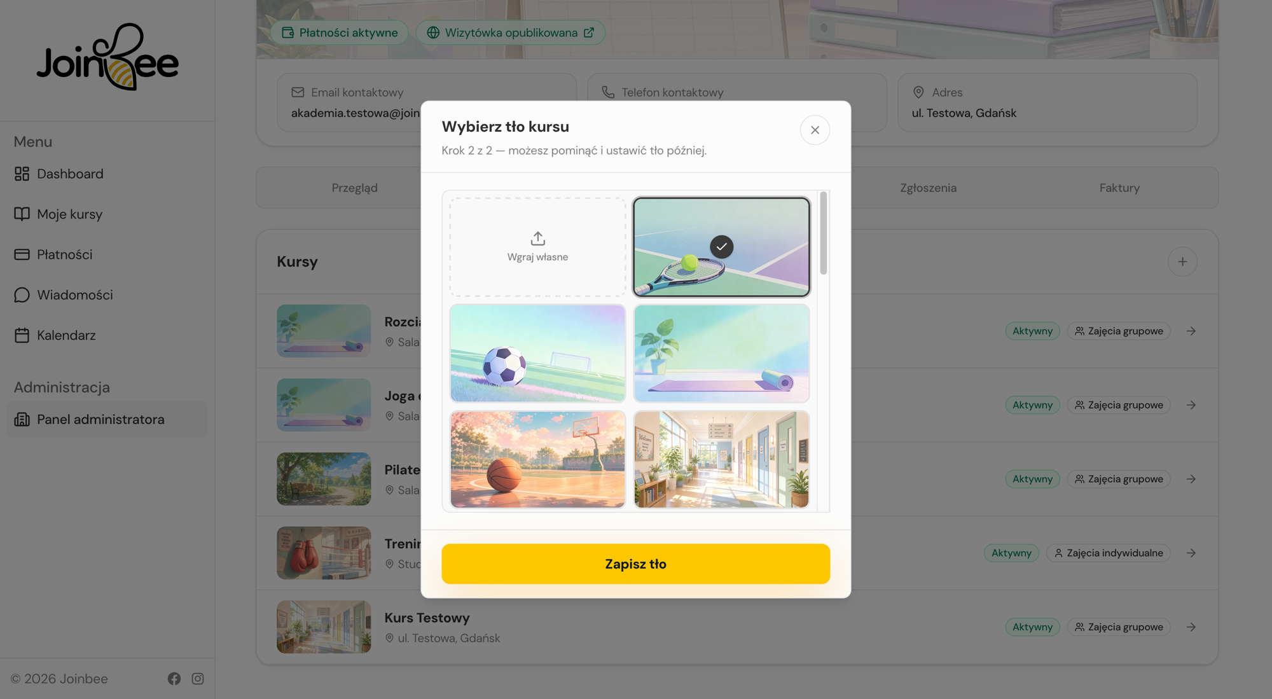
Task: Select the selected tennis racket background
Action: (x=721, y=247)
